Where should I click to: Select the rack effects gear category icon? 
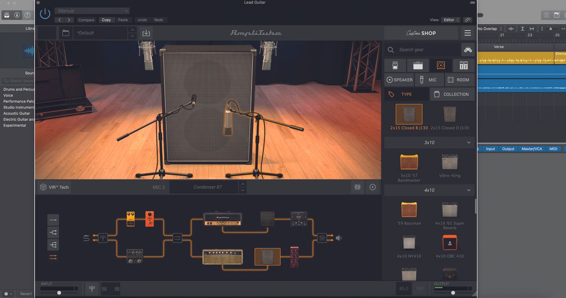pyautogui.click(x=464, y=65)
